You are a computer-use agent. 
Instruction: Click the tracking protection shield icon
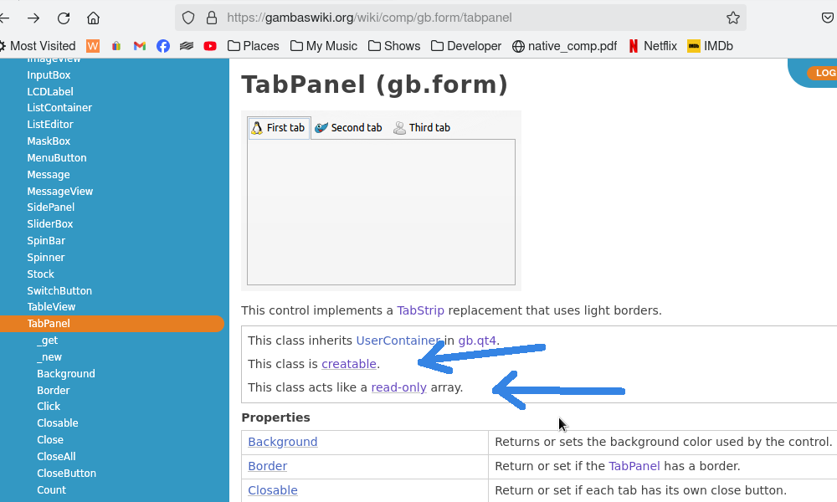pos(188,18)
